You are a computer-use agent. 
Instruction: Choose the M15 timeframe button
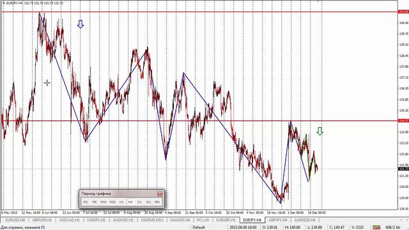104,202
